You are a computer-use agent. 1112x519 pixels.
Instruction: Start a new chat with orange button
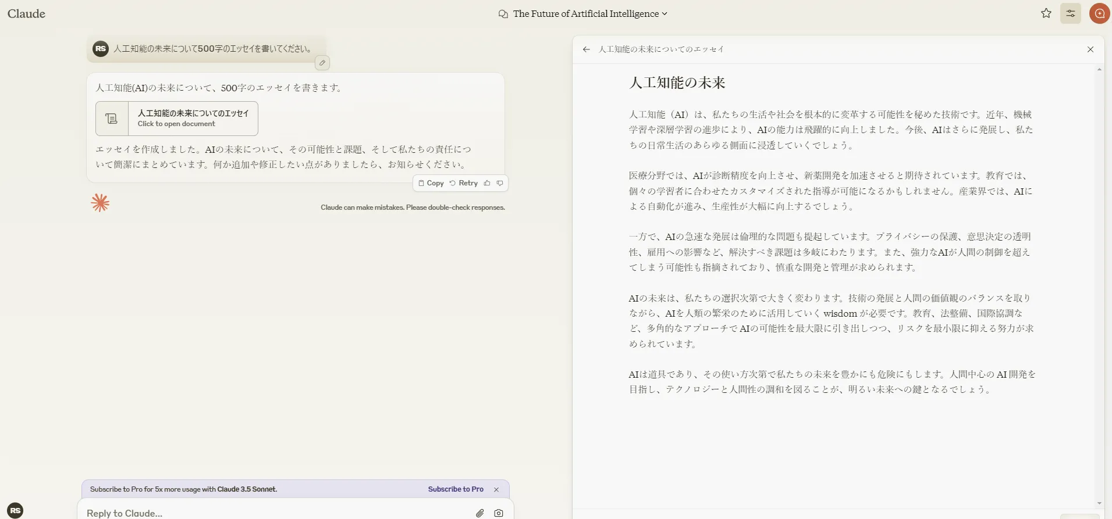pos(1100,13)
